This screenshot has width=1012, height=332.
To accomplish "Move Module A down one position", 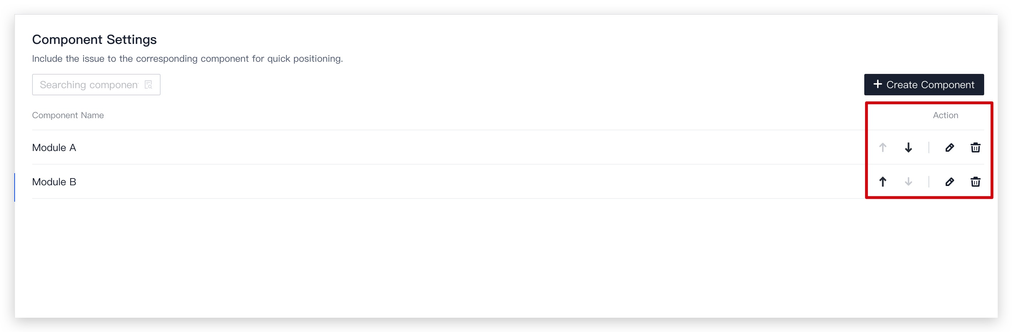I will 908,147.
